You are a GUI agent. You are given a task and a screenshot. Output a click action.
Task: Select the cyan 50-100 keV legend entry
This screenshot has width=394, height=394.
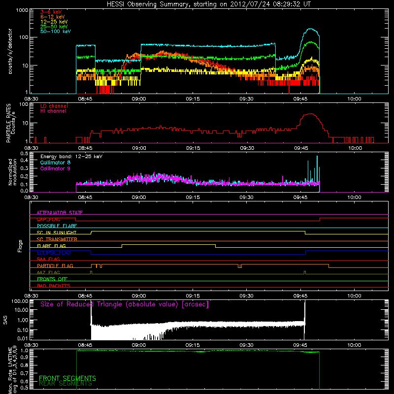click(x=55, y=32)
